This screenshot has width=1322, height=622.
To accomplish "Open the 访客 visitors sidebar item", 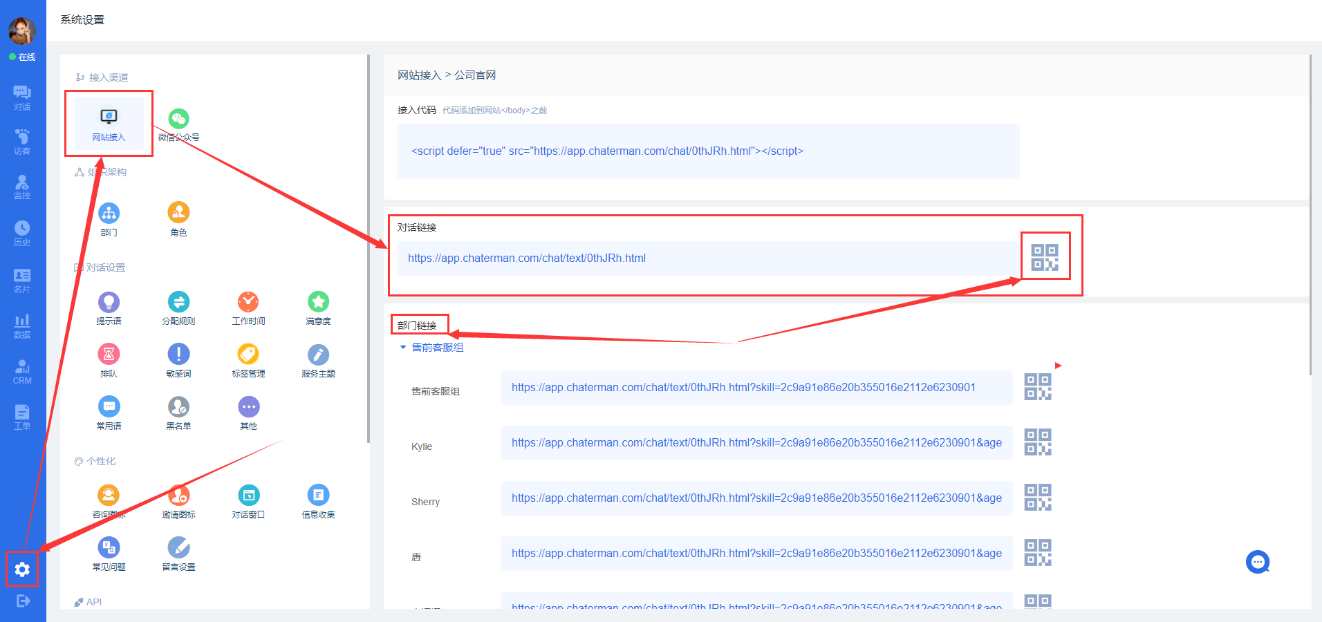I will click(x=22, y=142).
